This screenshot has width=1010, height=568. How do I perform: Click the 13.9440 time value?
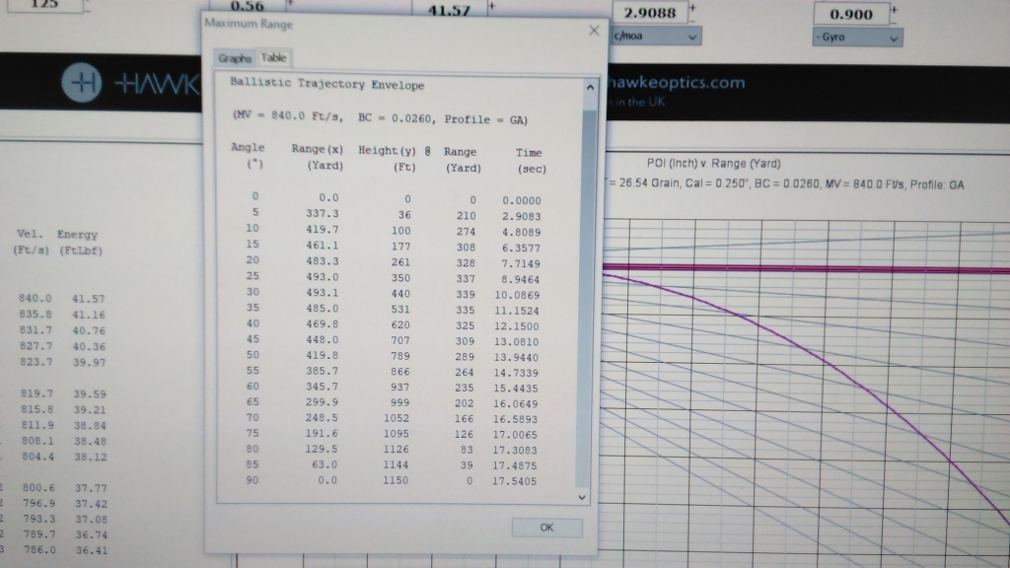516,357
